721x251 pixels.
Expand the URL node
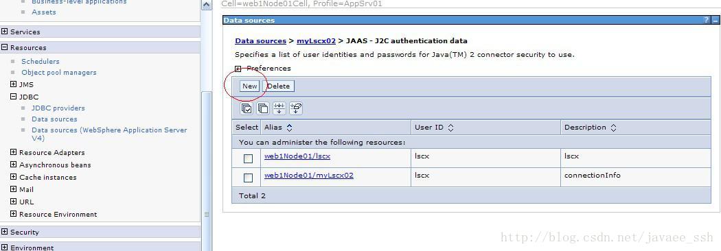tap(13, 202)
